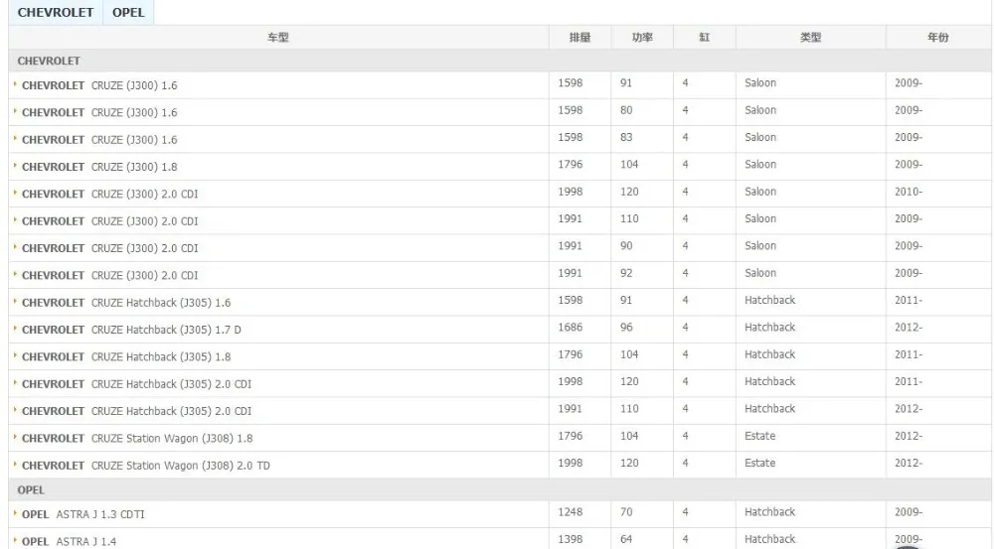Open OPEL ASTRA J 1.4 link
This screenshot has height=549, width=994.
pyautogui.click(x=70, y=542)
